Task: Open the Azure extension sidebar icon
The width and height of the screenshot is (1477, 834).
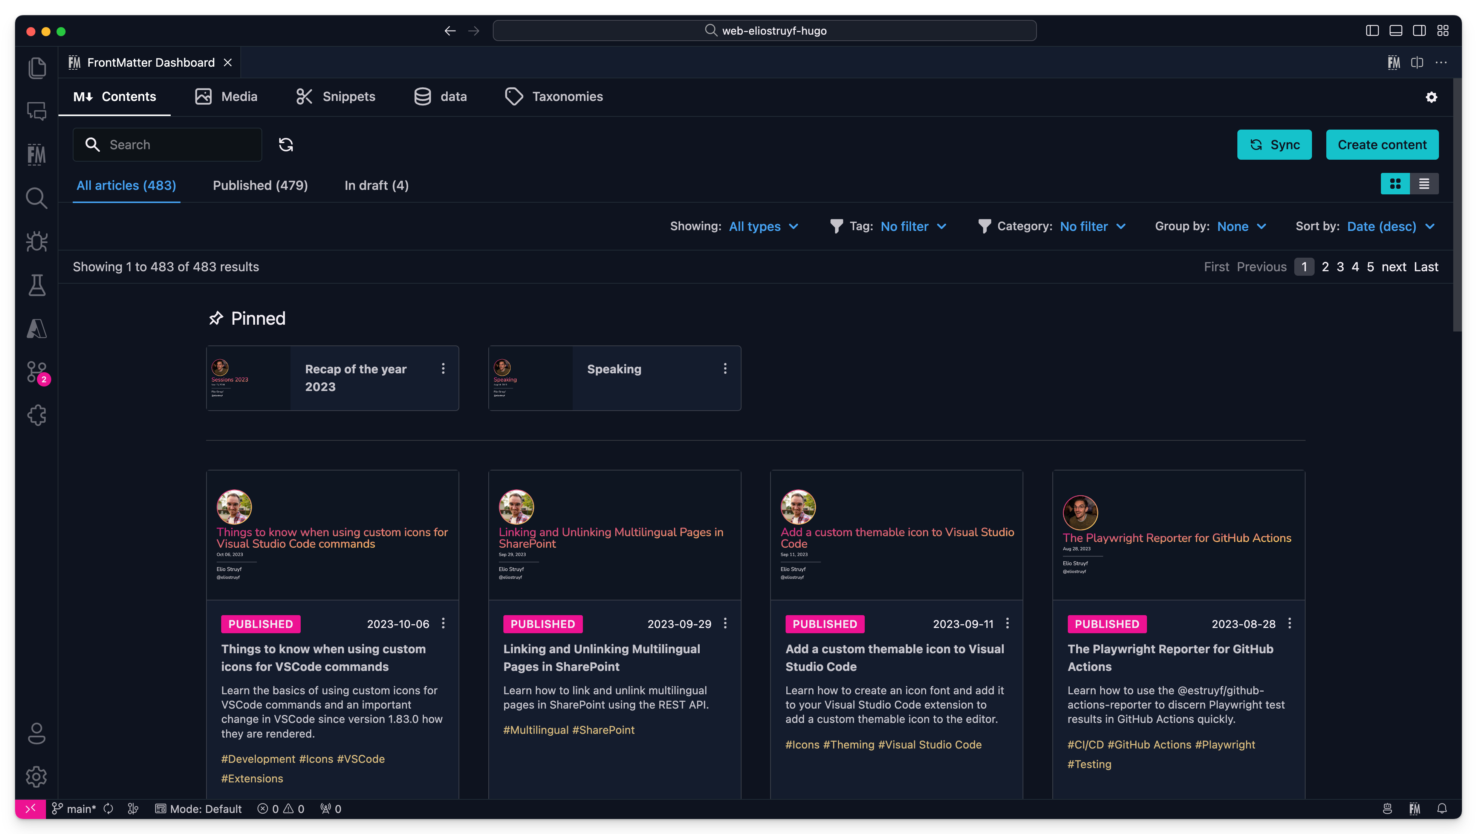Action: [37, 328]
